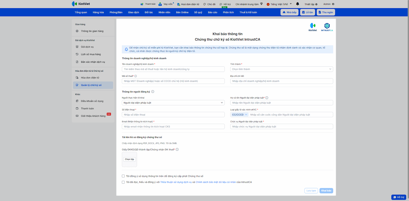
Task: Open the Phòng/Bàn menu
Action: [x=116, y=12]
